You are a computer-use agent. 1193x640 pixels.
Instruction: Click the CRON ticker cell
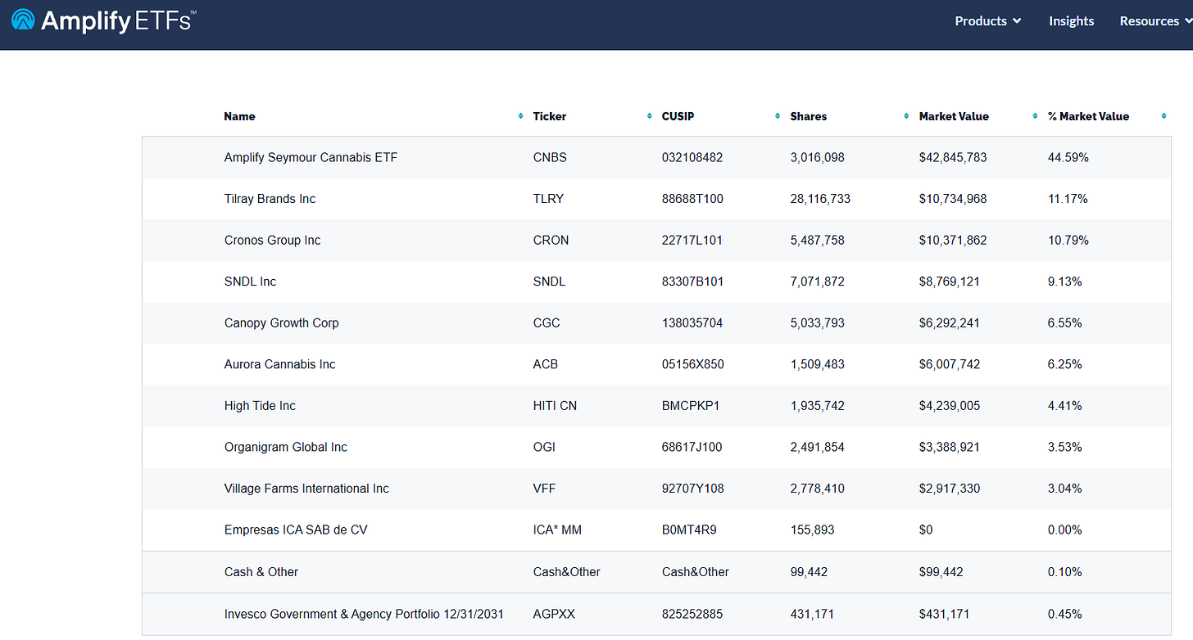[x=551, y=241]
